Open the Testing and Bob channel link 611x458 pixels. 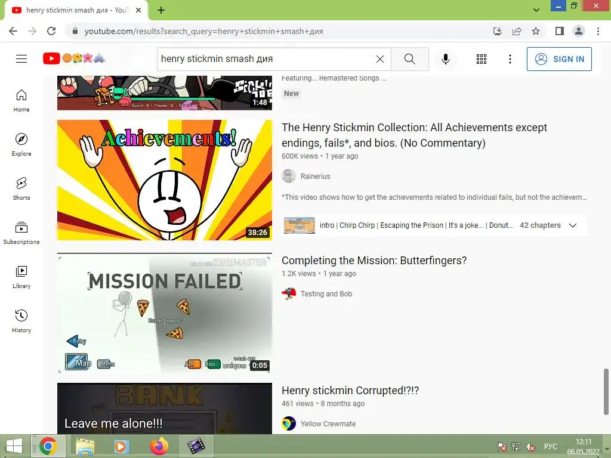pyautogui.click(x=326, y=294)
